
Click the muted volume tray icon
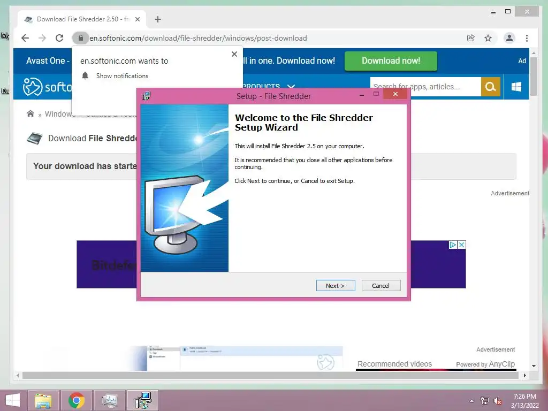[497, 401]
